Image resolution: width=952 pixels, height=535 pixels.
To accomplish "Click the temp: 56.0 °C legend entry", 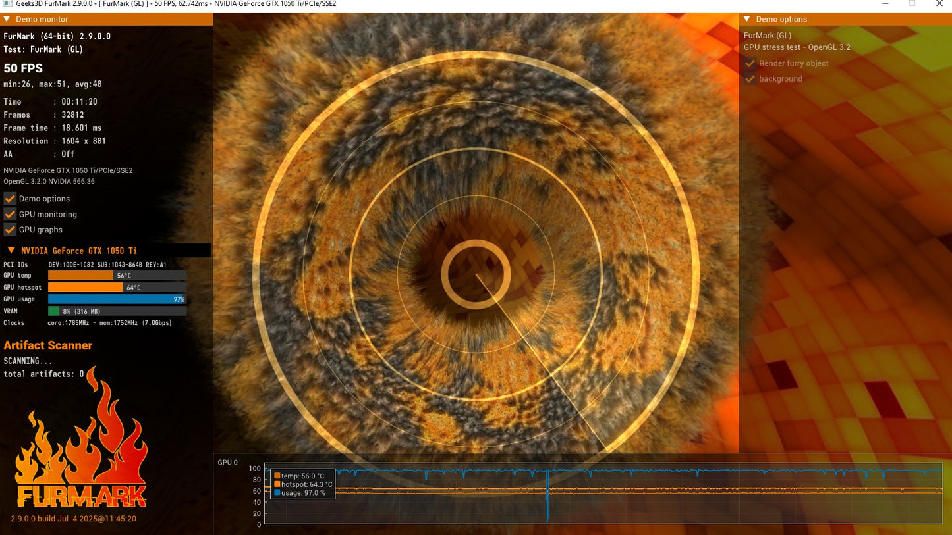I will pyautogui.click(x=299, y=476).
